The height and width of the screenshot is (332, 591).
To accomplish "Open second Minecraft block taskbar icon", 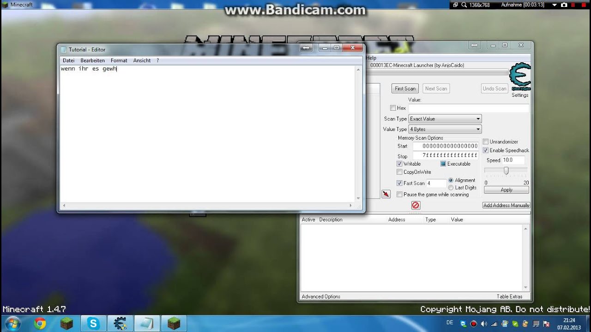I will (x=174, y=324).
